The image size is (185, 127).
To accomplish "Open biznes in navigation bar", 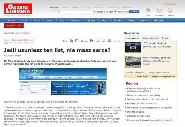I will click(x=118, y=20).
